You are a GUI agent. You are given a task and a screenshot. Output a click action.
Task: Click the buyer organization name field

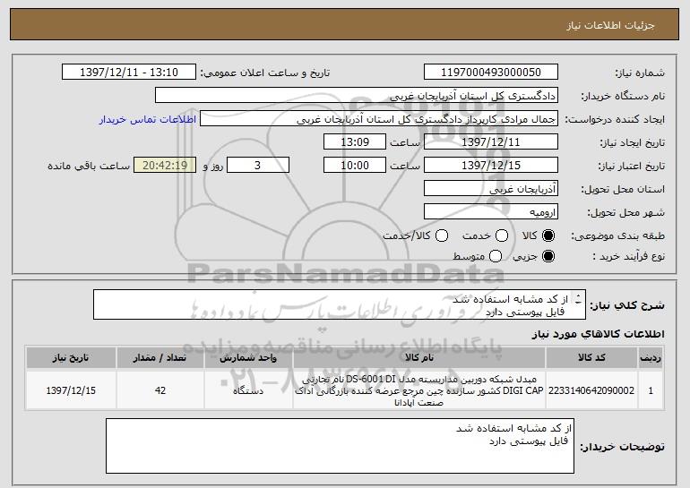357,96
